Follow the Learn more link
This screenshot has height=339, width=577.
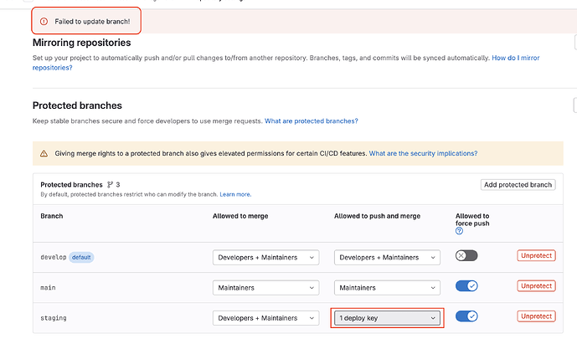point(235,194)
